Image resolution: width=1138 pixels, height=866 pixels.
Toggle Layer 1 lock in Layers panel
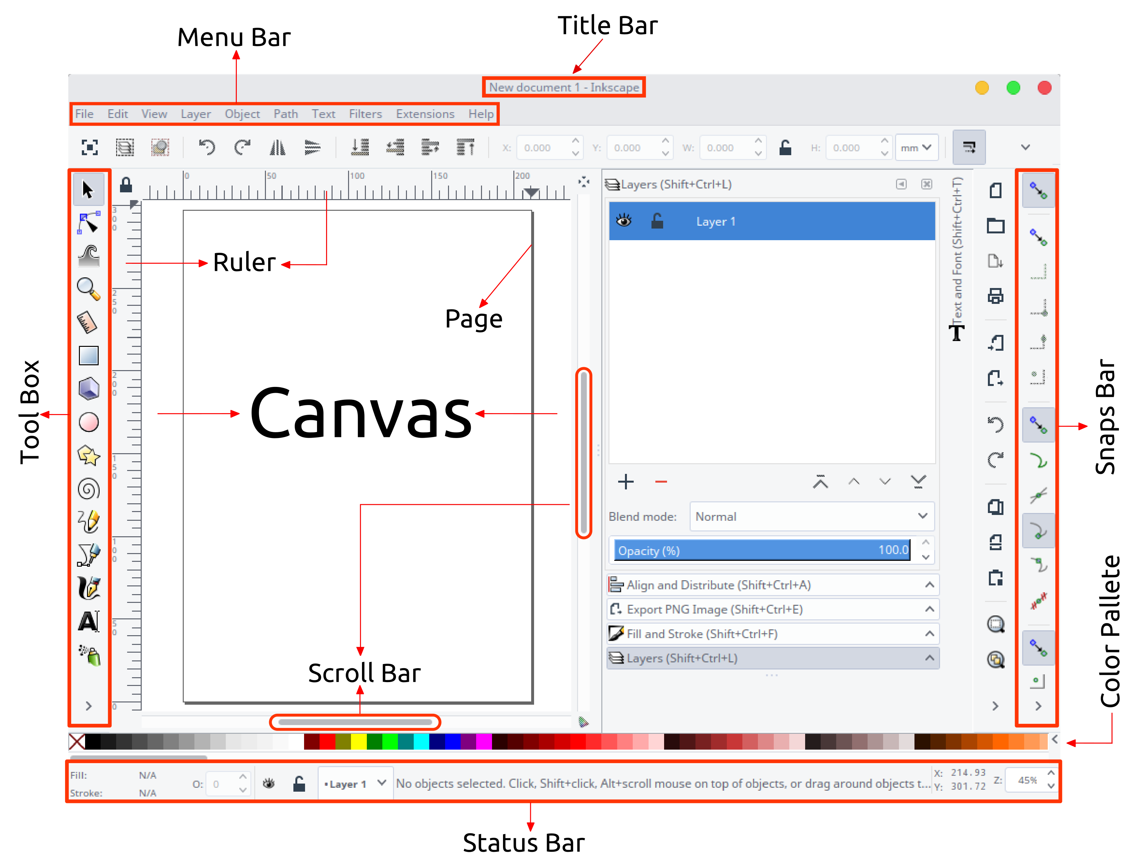(x=657, y=221)
